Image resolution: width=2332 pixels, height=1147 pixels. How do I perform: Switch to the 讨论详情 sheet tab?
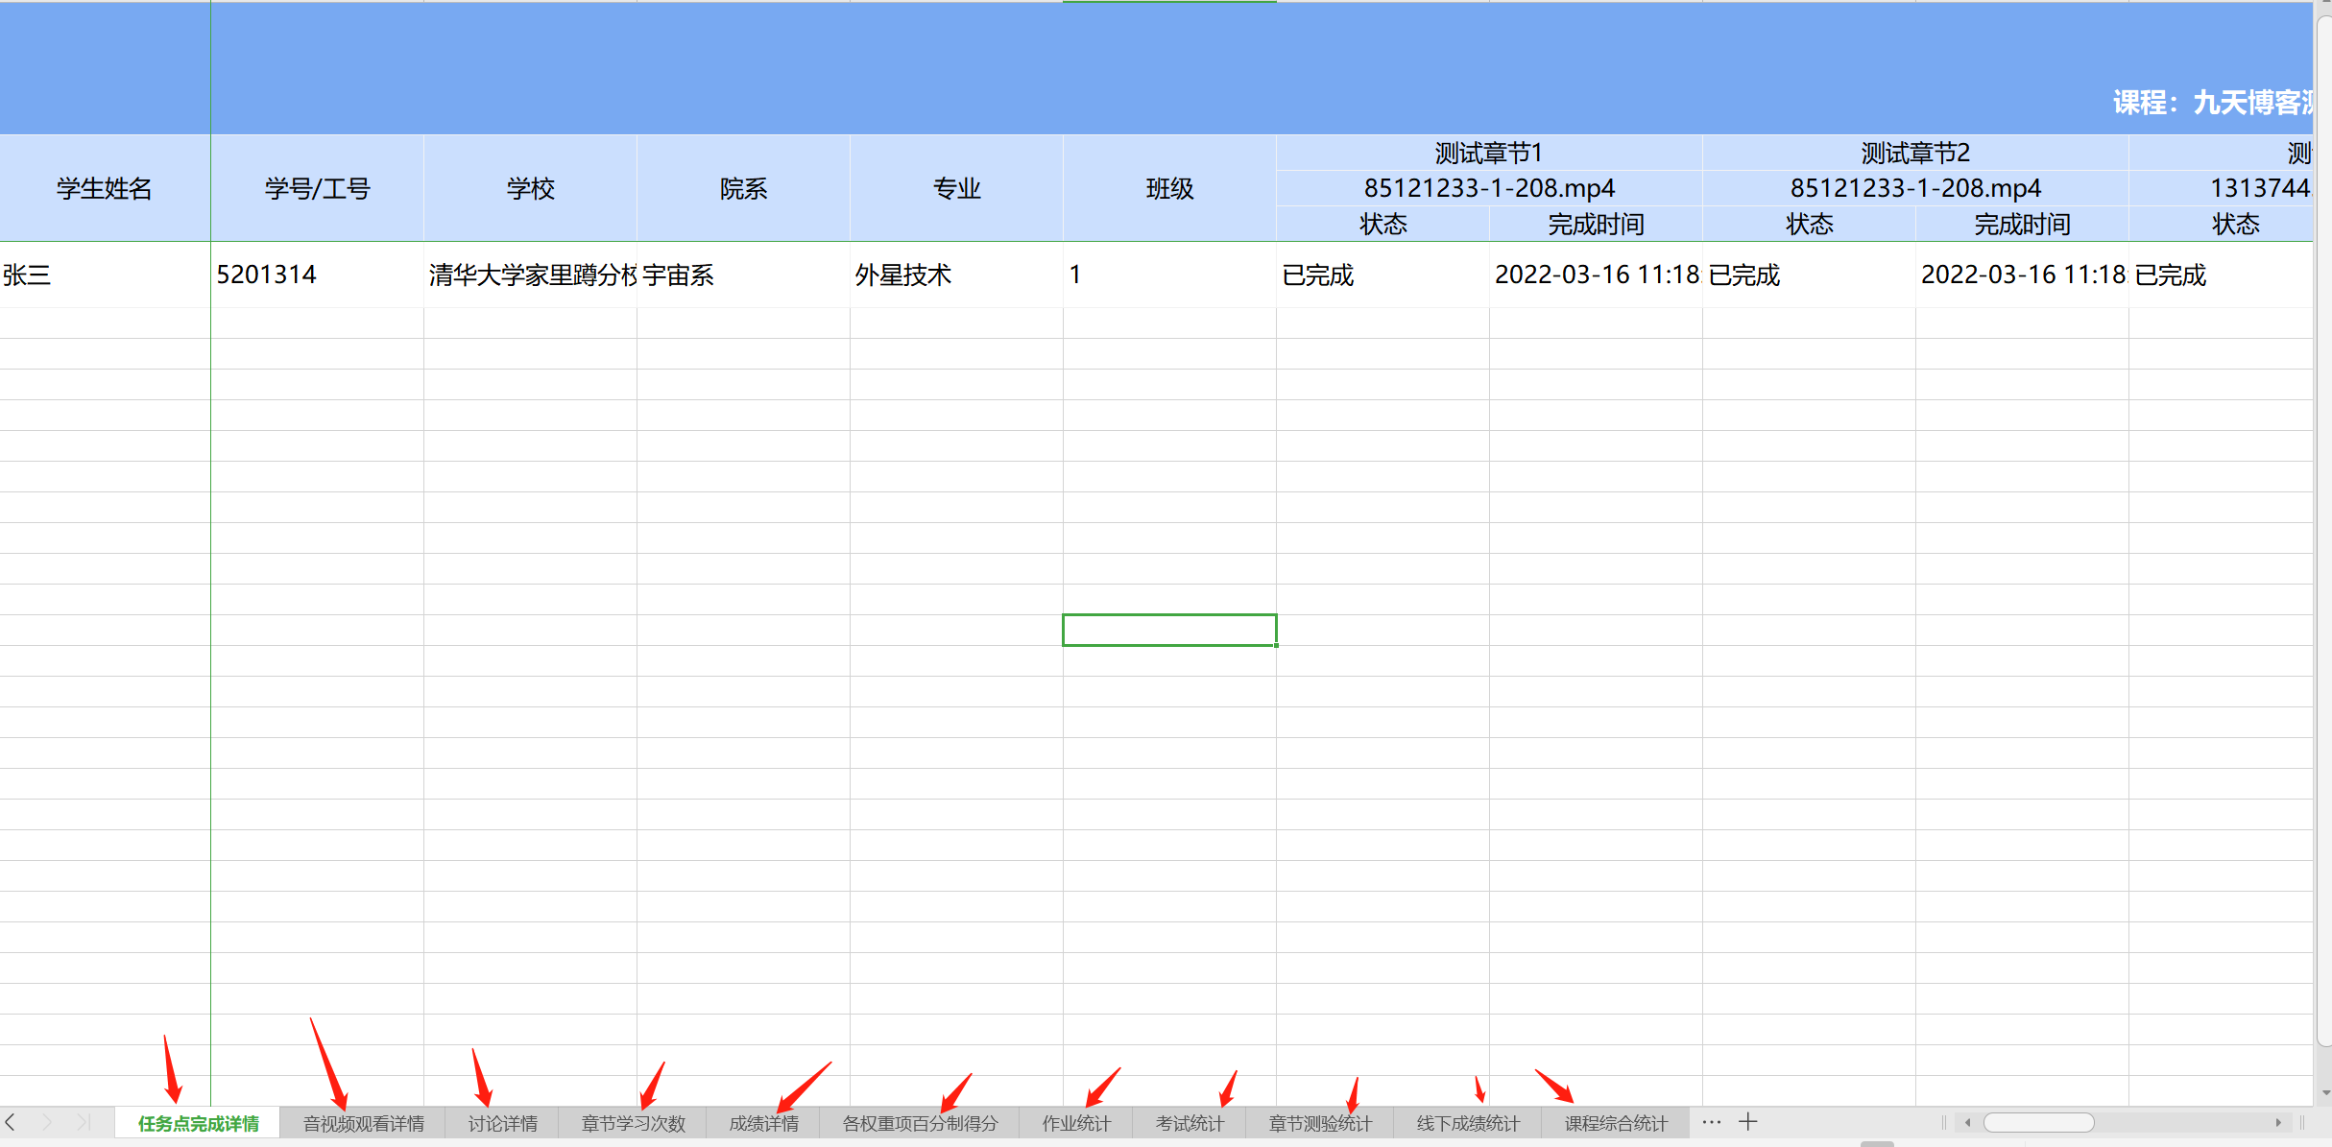click(502, 1123)
